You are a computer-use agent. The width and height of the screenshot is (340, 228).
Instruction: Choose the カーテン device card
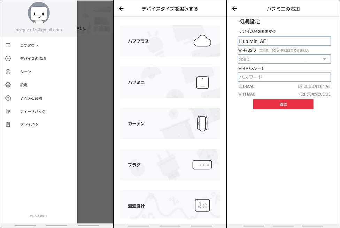(x=170, y=123)
